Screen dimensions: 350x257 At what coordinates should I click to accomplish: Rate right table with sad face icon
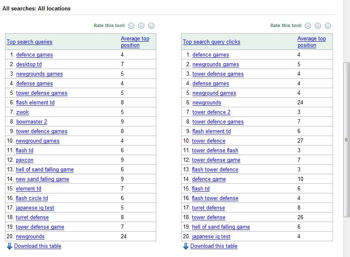308,26
